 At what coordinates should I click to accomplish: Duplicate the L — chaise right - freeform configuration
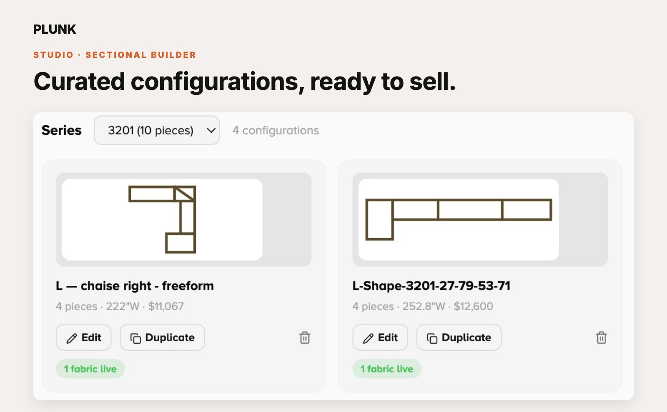(x=163, y=338)
